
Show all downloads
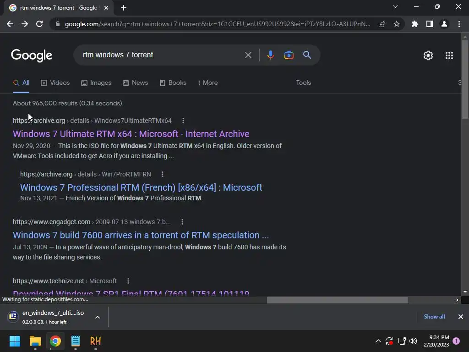(434, 317)
